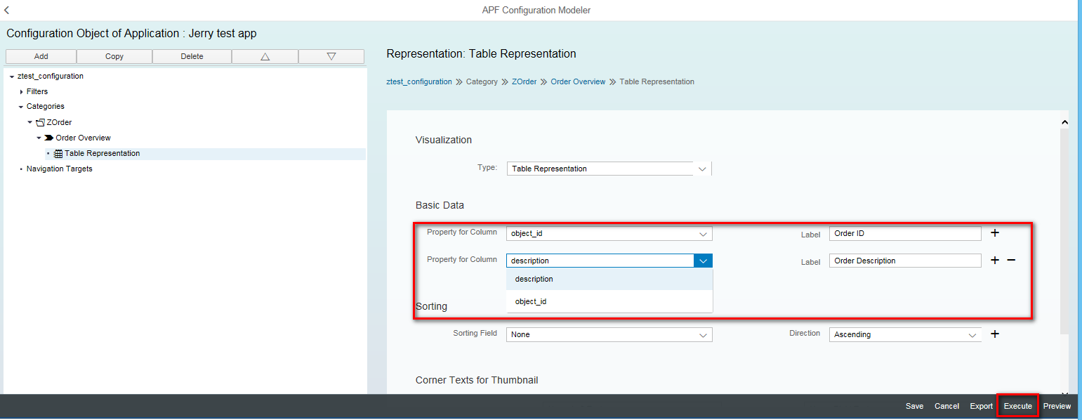This screenshot has width=1082, height=420.
Task: Select Categories tree item label
Action: (46, 107)
